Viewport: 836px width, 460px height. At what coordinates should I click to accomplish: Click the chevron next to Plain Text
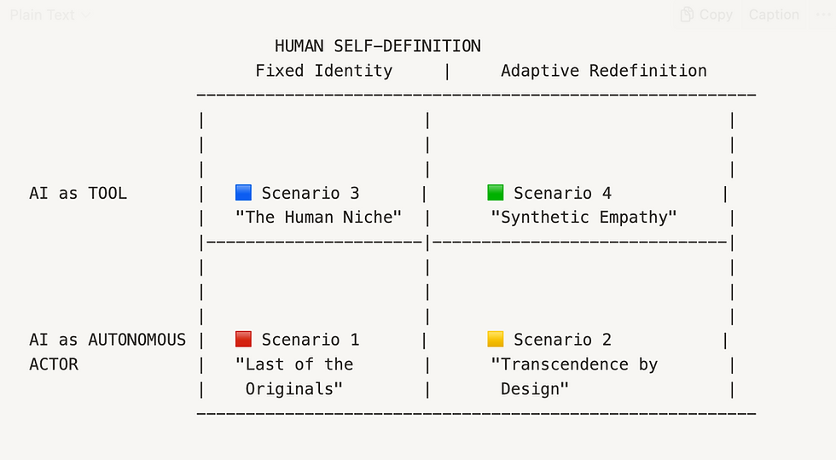coord(85,15)
